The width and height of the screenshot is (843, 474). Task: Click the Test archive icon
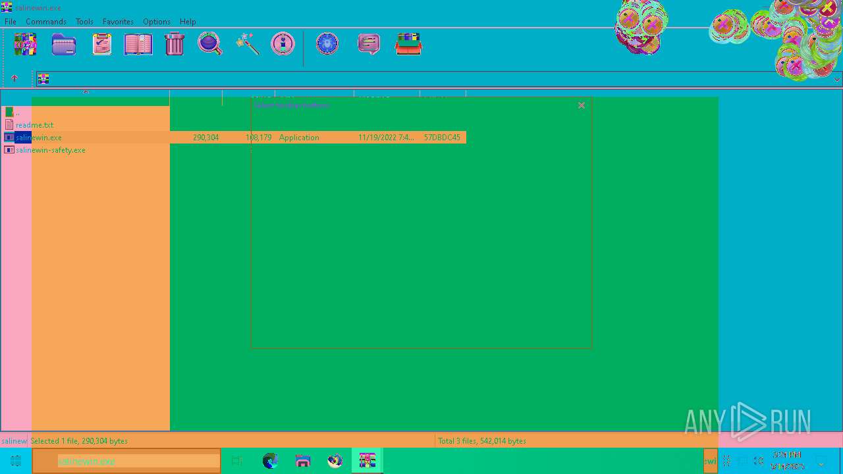coord(101,45)
